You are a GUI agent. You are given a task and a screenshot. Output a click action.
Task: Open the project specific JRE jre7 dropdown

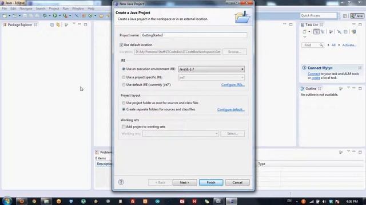coord(211,77)
